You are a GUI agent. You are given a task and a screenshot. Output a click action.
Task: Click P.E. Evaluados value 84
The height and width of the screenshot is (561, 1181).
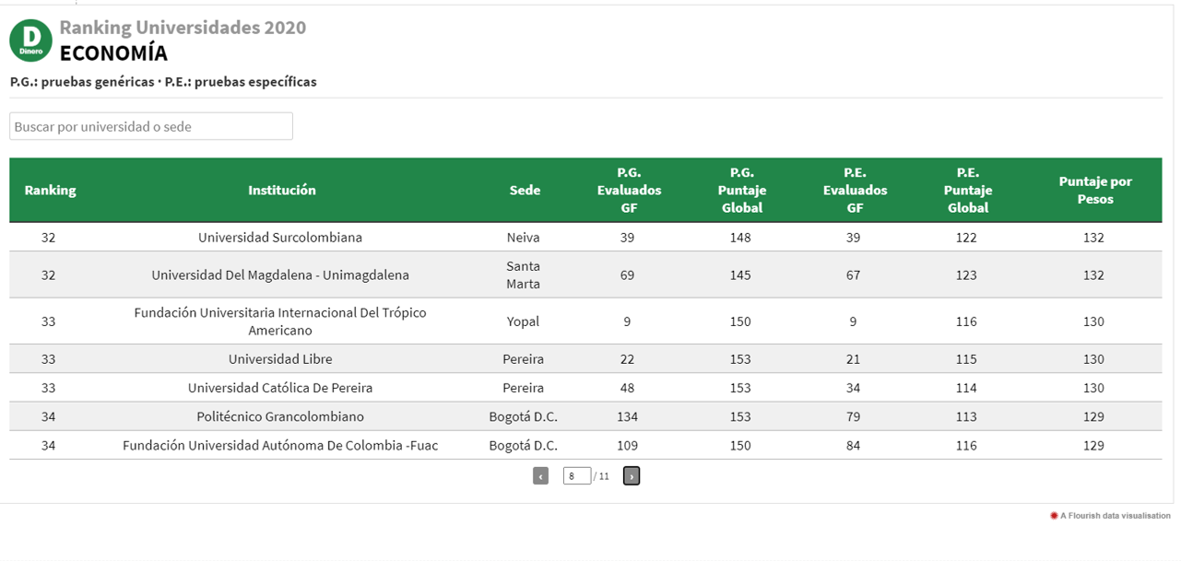tap(854, 446)
